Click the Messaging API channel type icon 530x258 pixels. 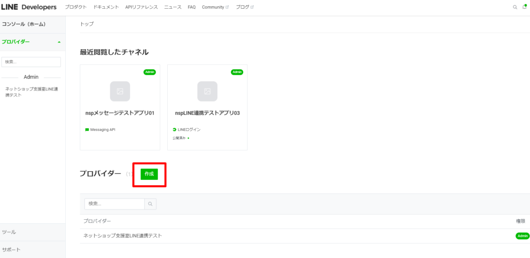point(87,130)
